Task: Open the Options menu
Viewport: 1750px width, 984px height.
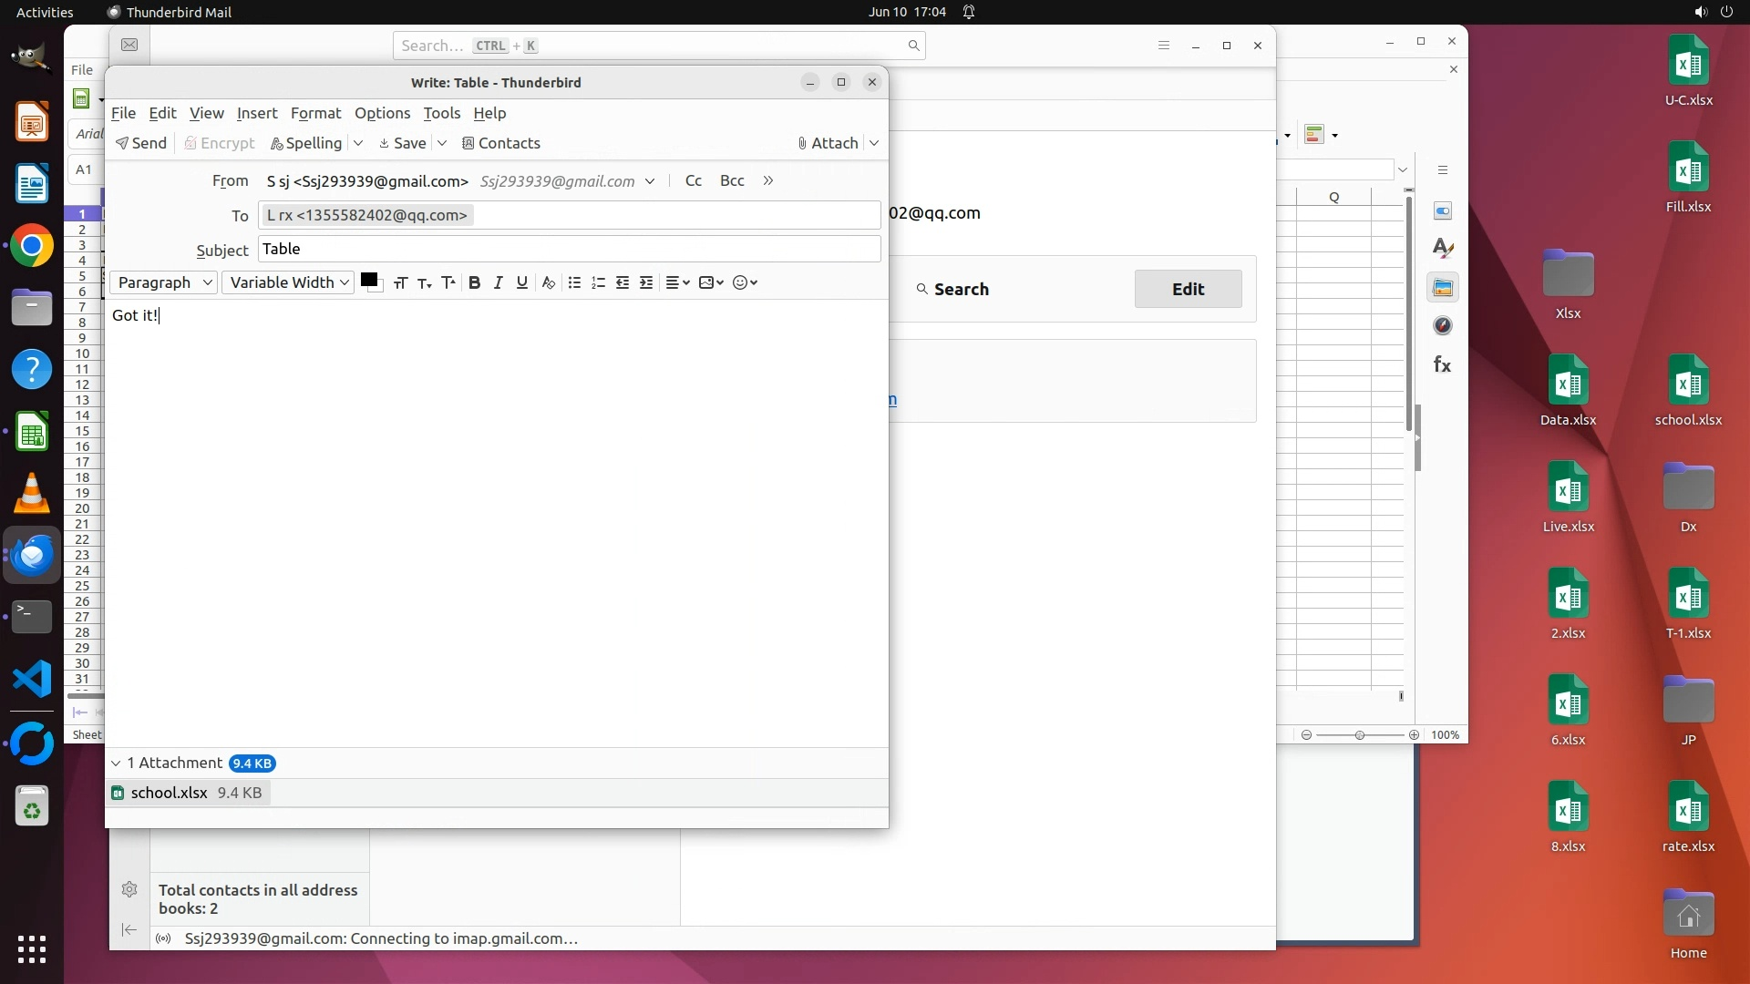Action: tap(382, 113)
